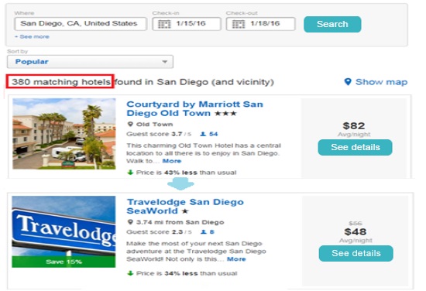Click the reviewer count icon showing 8

point(204,232)
